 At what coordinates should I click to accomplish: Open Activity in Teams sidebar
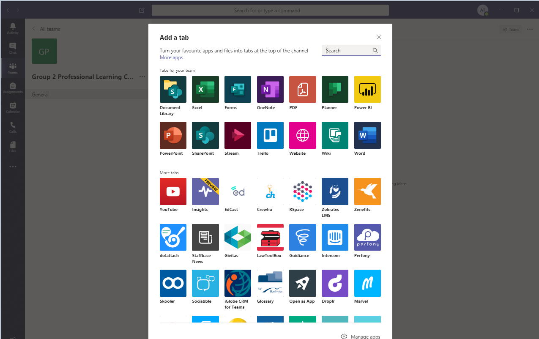(x=13, y=28)
